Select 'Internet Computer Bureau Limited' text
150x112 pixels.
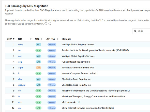point(79,73)
